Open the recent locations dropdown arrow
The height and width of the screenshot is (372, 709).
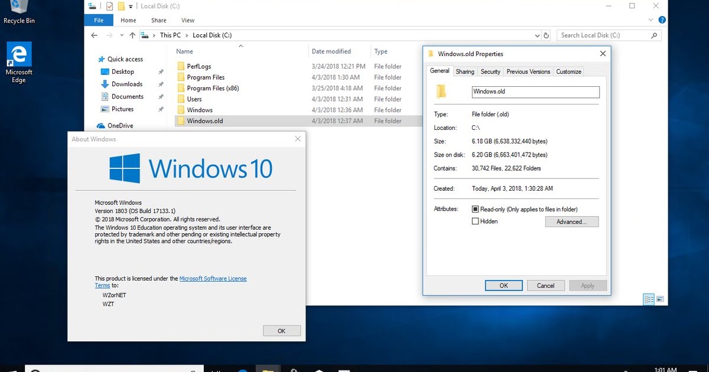(x=122, y=35)
